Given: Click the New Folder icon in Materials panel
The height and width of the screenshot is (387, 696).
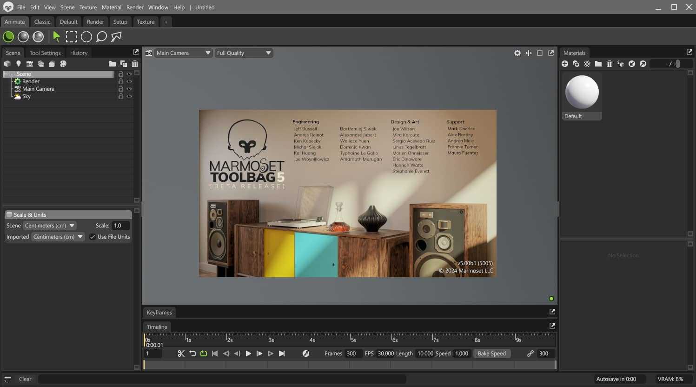Looking at the screenshot, I should pos(599,64).
